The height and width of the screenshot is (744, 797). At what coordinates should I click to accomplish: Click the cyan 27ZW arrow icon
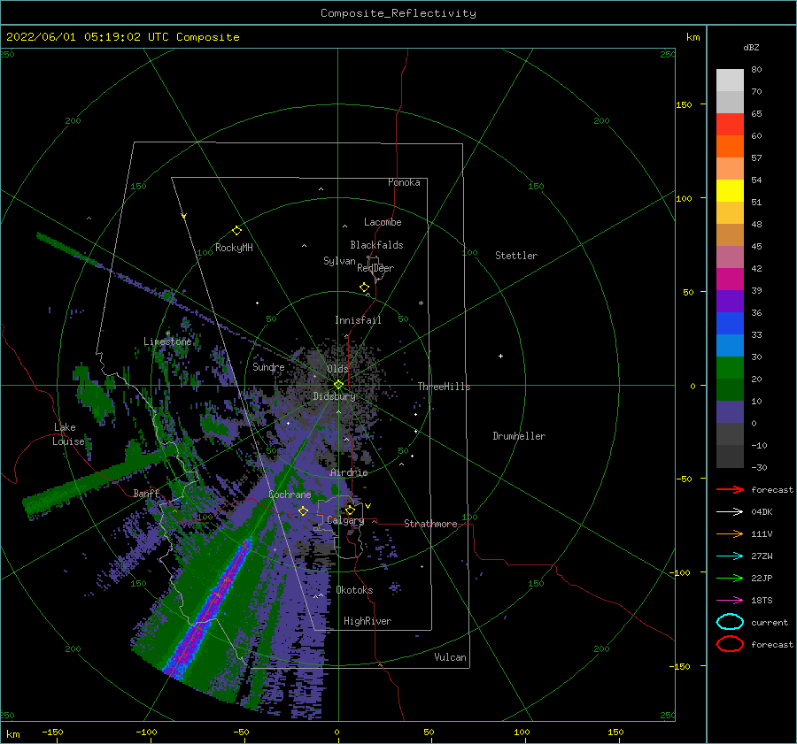tap(730, 556)
